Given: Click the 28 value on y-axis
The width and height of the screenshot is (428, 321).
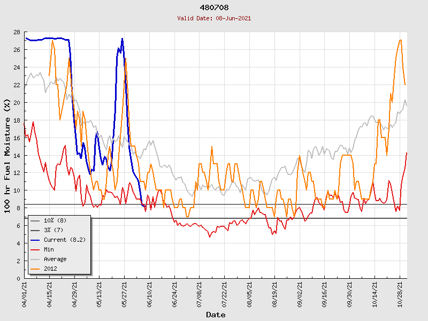Looking at the screenshot, I should click(x=17, y=33).
